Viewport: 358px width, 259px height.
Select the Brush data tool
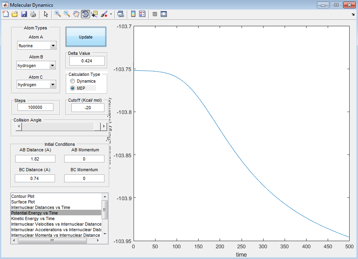[x=104, y=14]
